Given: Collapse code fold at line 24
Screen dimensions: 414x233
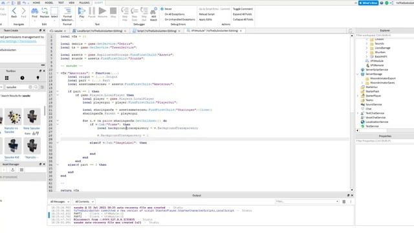Looking at the screenshot, I should [x=58, y=121].
